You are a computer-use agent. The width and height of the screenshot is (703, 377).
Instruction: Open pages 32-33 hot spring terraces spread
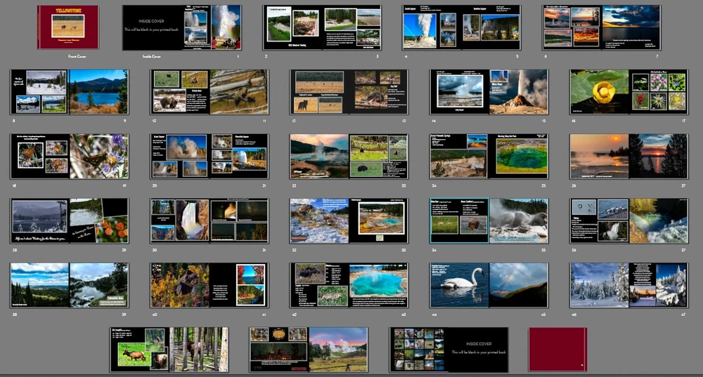tap(349, 220)
